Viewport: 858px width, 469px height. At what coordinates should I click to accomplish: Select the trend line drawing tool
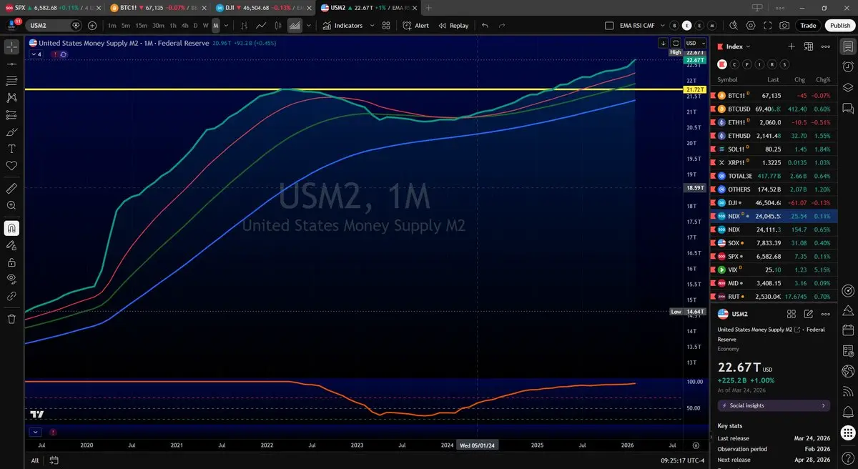11,64
